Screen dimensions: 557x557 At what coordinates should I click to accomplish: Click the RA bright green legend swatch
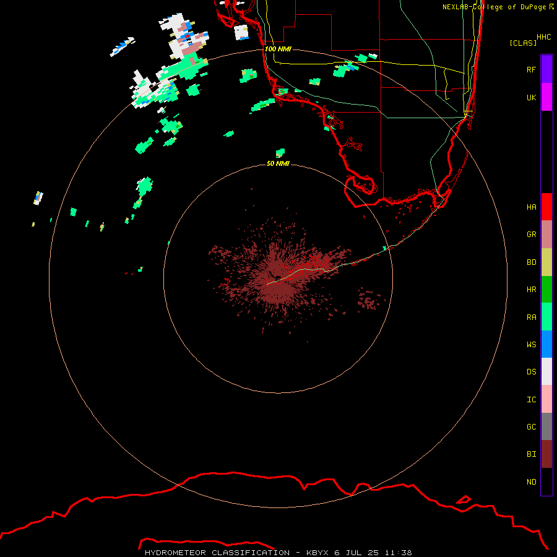coord(546,317)
